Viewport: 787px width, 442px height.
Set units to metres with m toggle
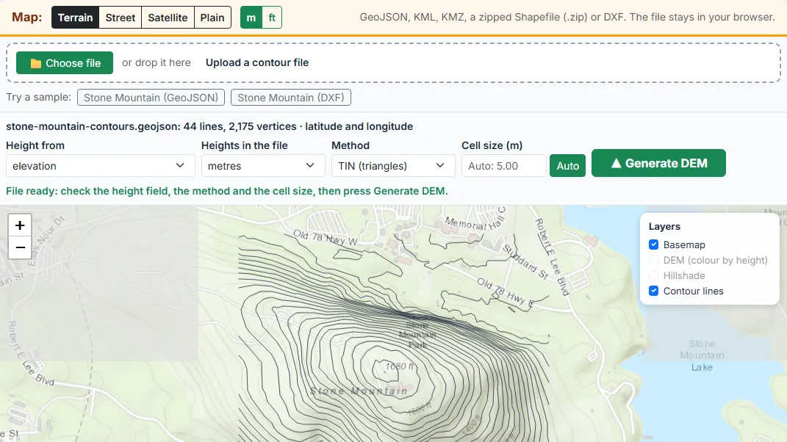251,18
